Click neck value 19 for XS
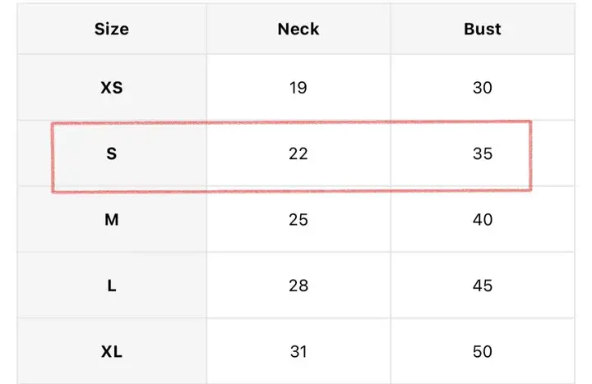The image size is (592, 384). pyautogui.click(x=298, y=88)
